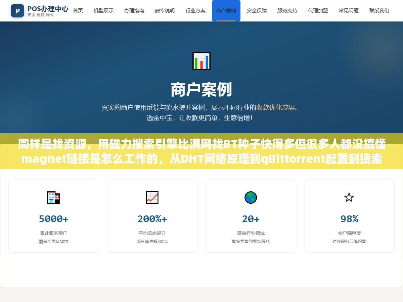The image size is (403, 302).
Task: Click the globe icon on 20+ card
Action: click(251, 197)
